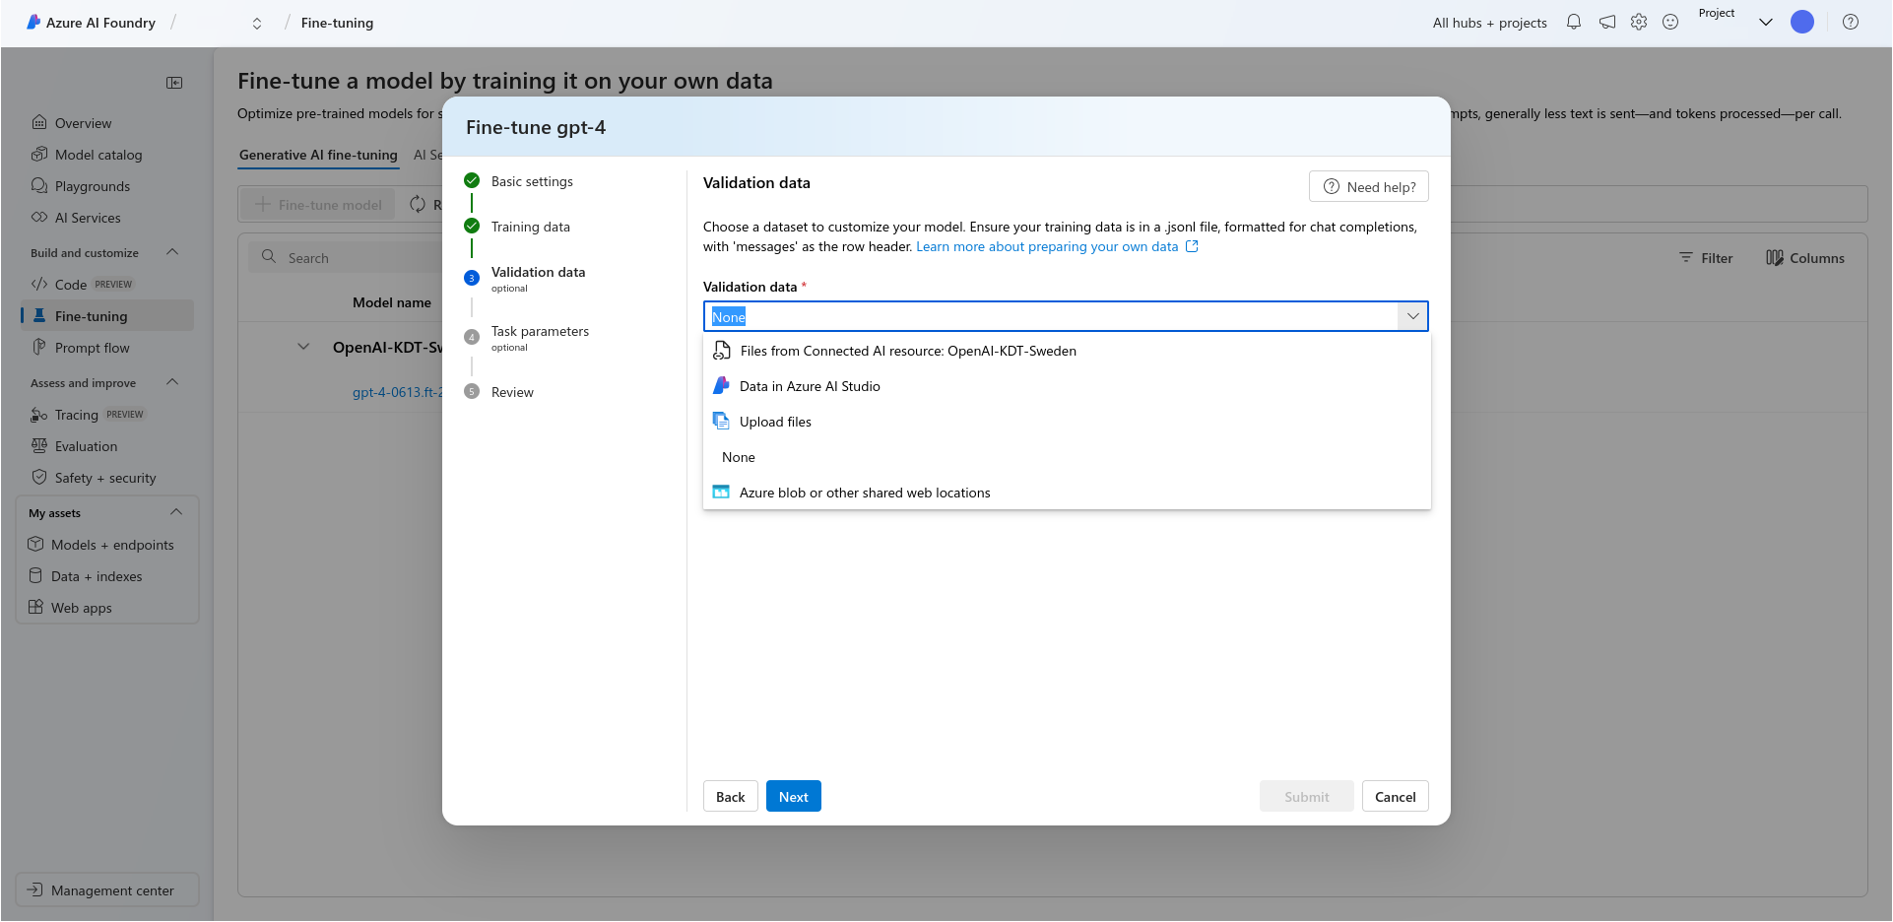Open the settings gear icon

click(x=1639, y=22)
